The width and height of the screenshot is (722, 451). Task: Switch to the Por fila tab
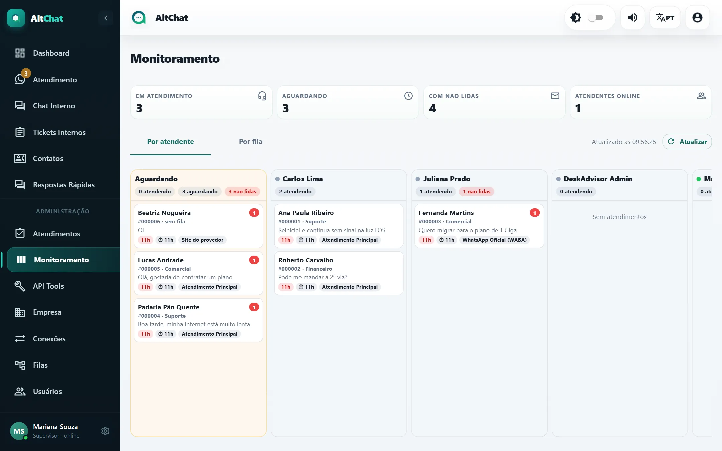point(251,142)
